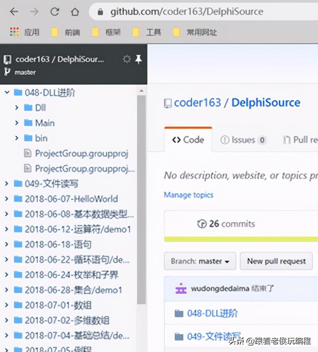The width and height of the screenshot is (318, 352).
Task: Select the 2018-07-04-基础总结 folder
Action: 77,336
